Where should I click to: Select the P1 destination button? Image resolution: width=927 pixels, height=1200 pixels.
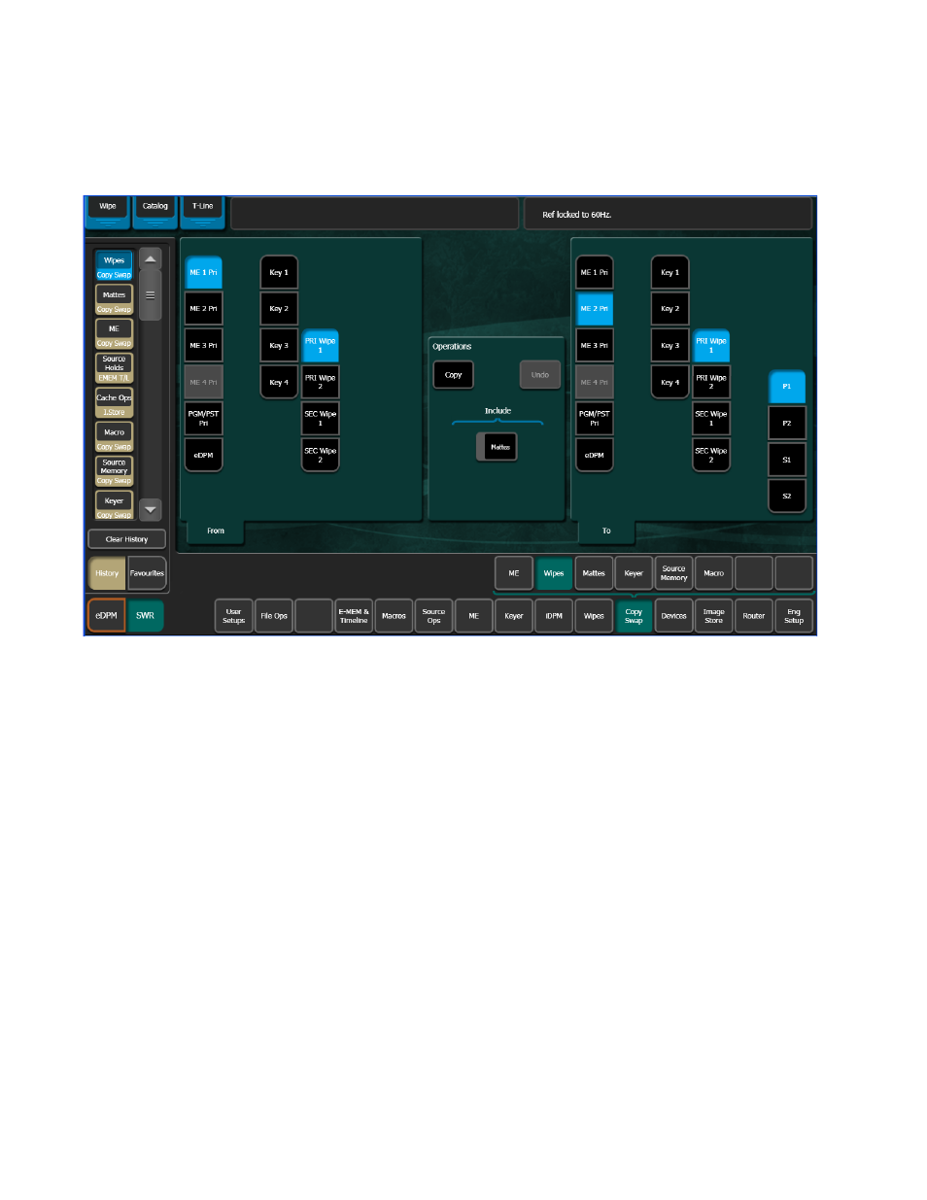click(787, 387)
